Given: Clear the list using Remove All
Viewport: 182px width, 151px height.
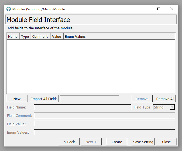Looking at the screenshot, I should click(165, 99).
